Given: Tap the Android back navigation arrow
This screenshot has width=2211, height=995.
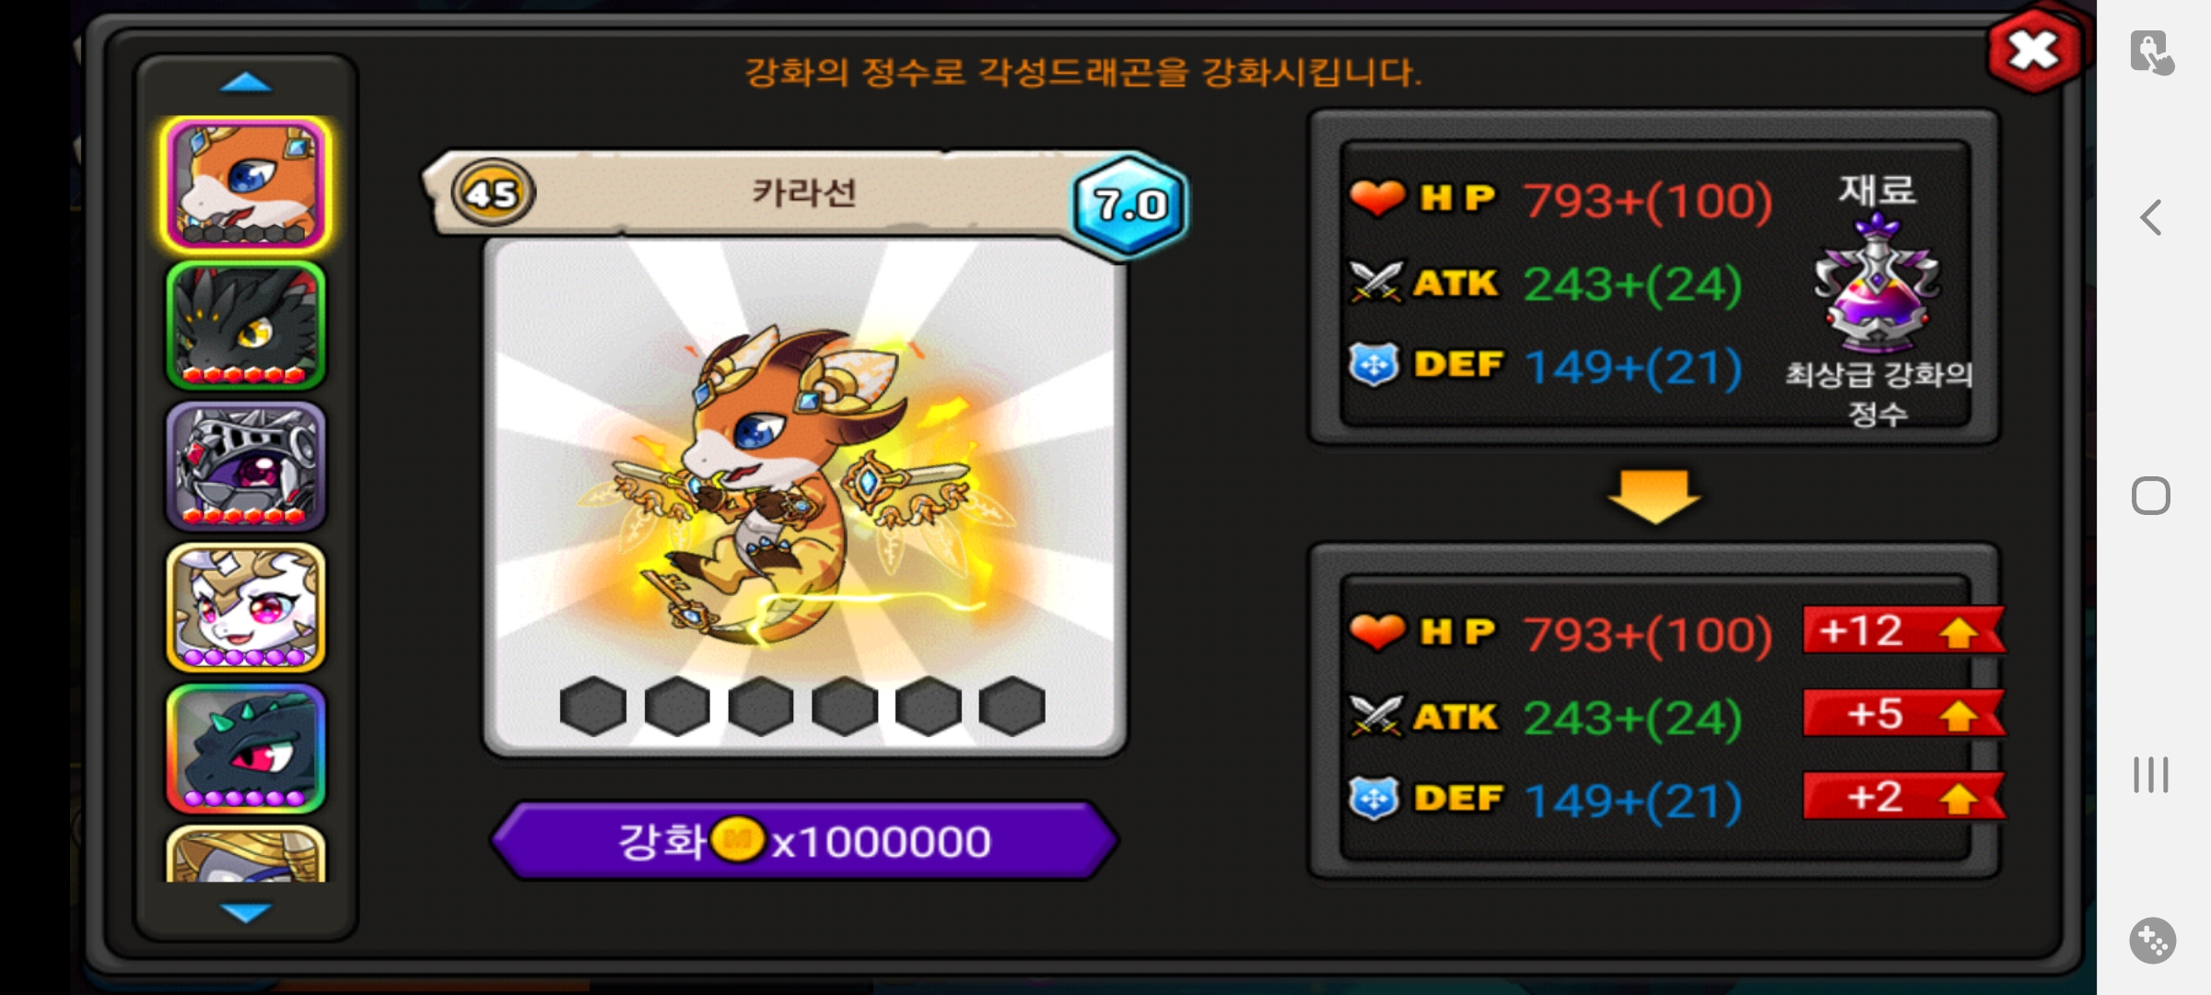Looking at the screenshot, I should coord(2151,218).
